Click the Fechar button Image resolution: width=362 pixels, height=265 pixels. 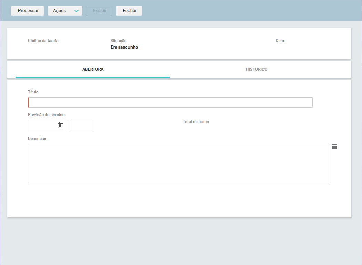[x=129, y=11]
